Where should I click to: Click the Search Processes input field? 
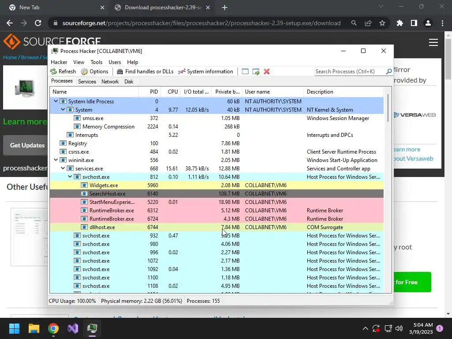(x=350, y=72)
